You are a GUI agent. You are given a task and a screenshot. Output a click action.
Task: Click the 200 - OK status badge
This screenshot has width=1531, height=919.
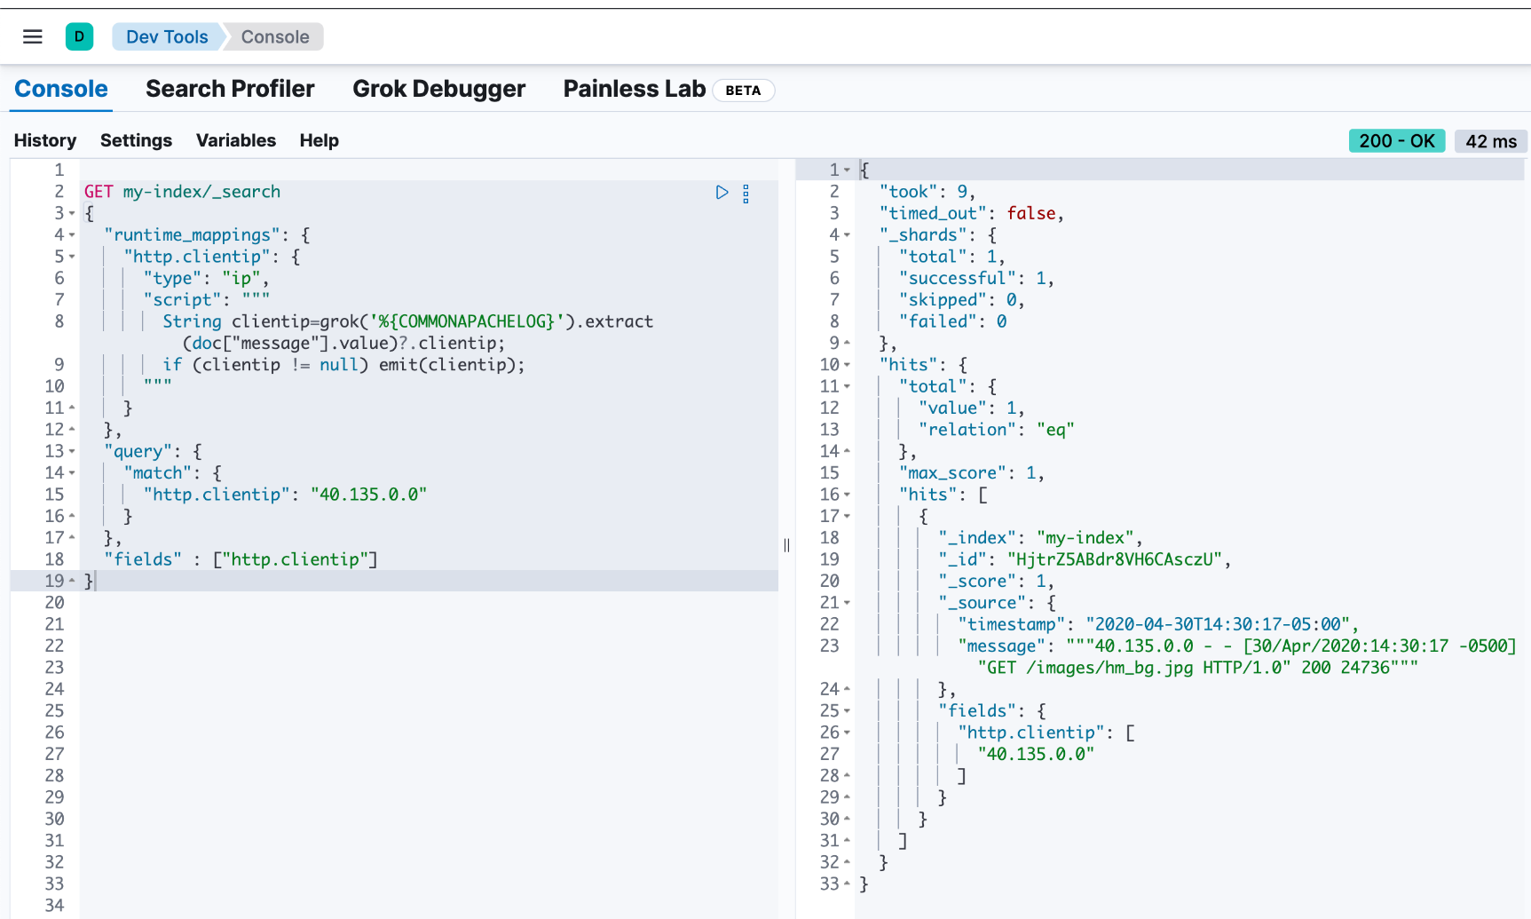point(1396,141)
